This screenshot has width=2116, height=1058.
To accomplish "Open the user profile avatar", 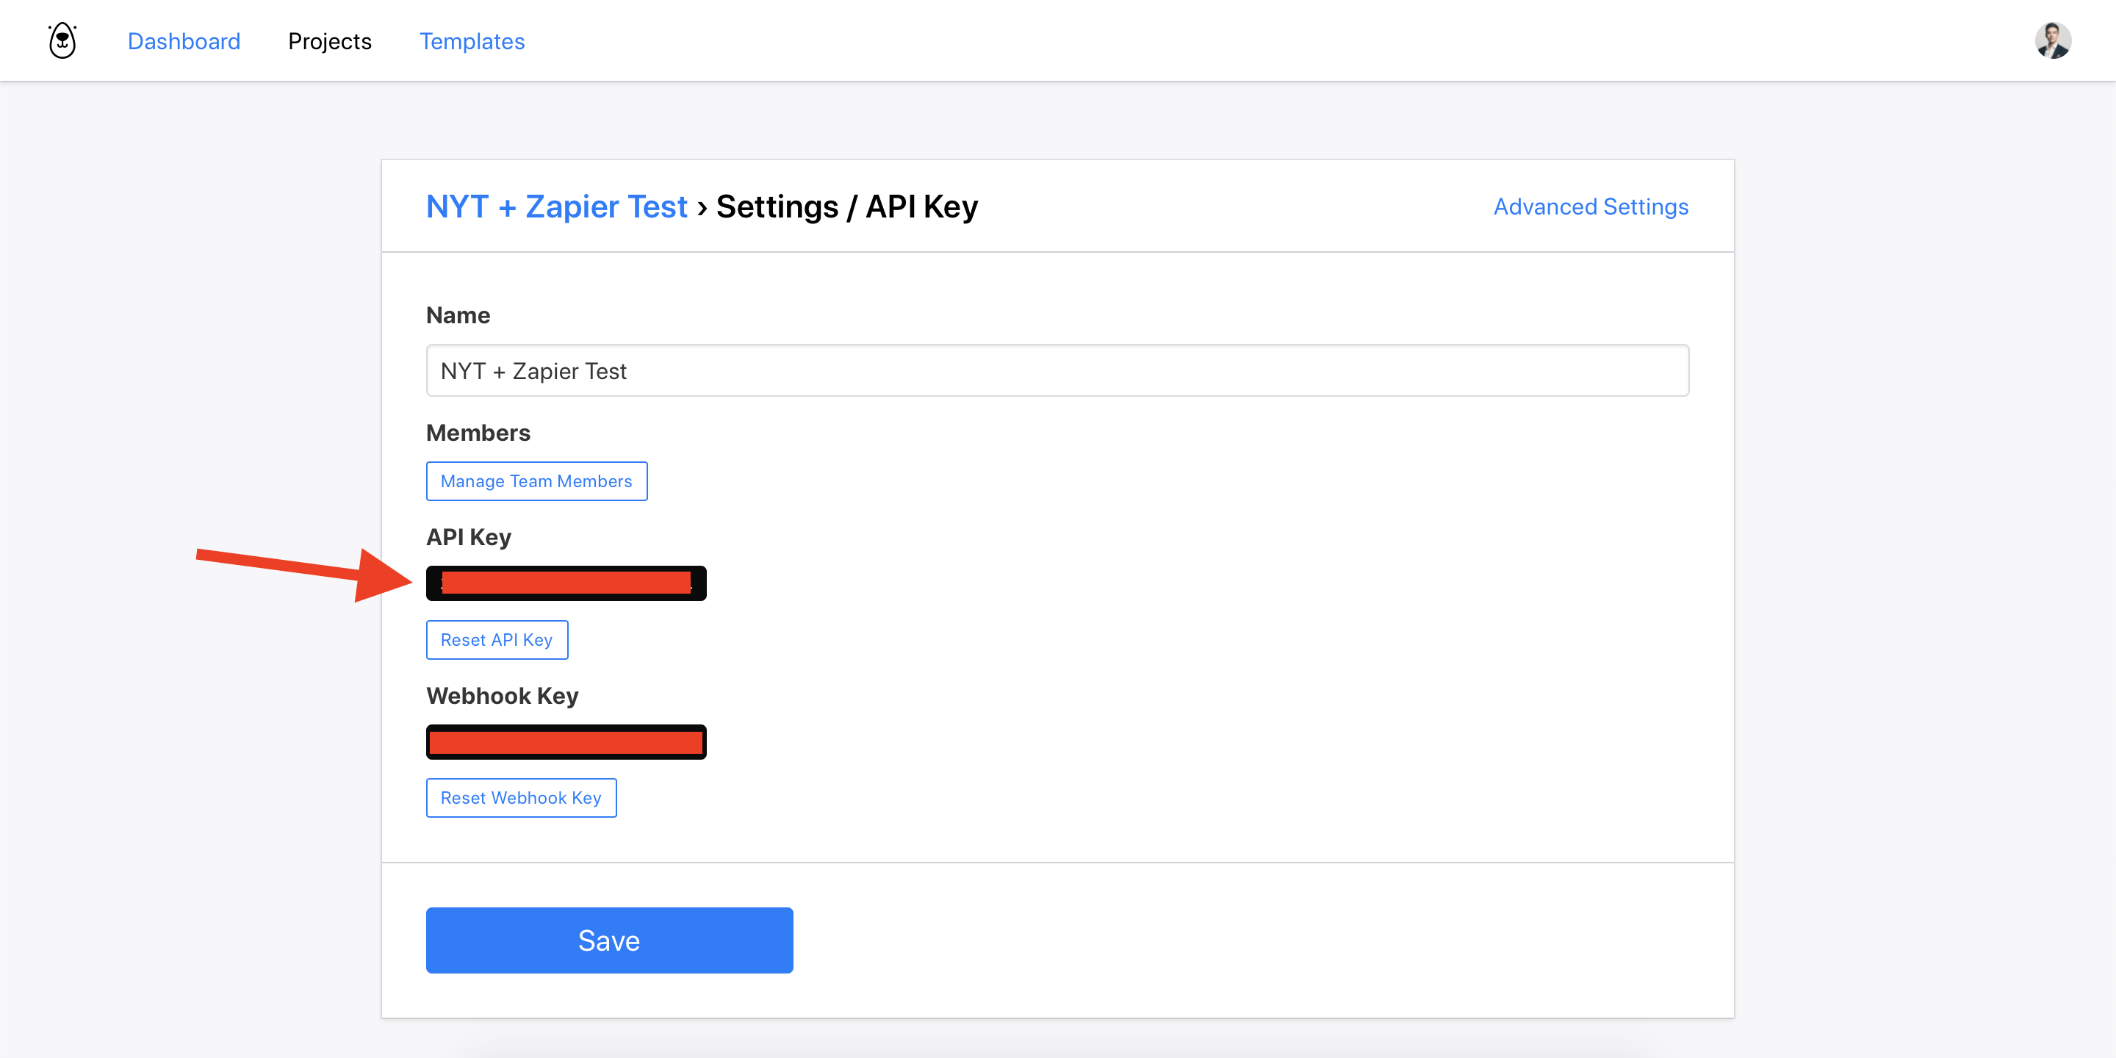I will 2052,40.
